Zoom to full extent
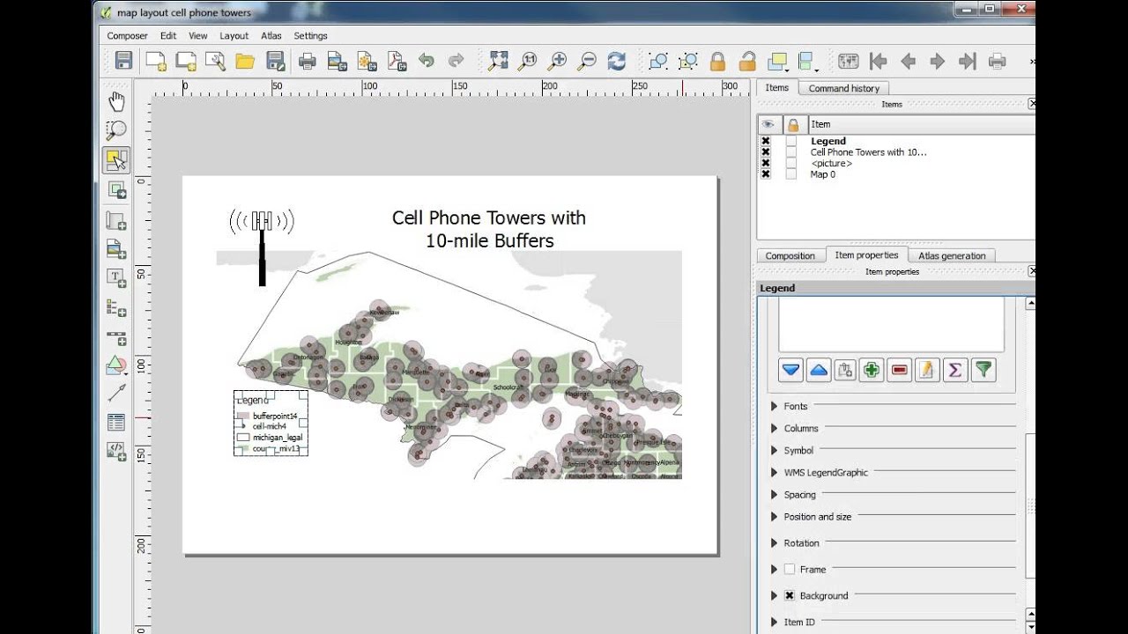The image size is (1128, 634). pyautogui.click(x=498, y=61)
